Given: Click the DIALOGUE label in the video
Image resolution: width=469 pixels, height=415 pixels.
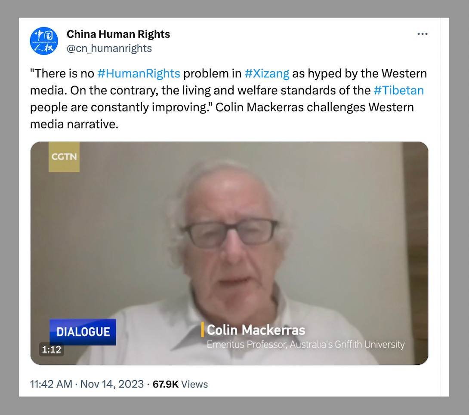Looking at the screenshot, I should [x=83, y=332].
